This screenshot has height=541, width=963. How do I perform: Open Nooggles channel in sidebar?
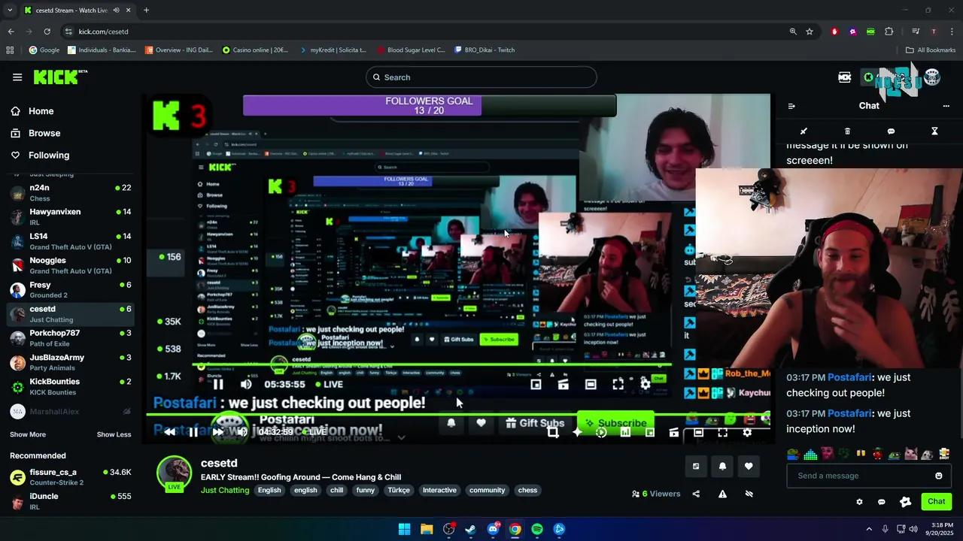71,265
